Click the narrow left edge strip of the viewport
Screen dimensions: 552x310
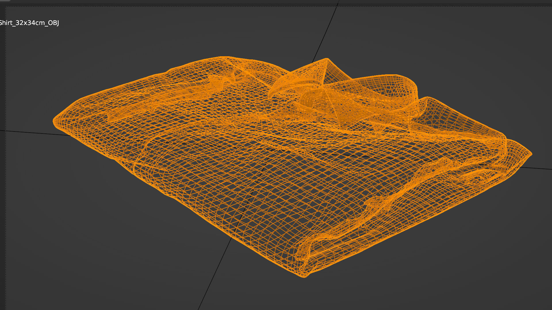point(2,172)
